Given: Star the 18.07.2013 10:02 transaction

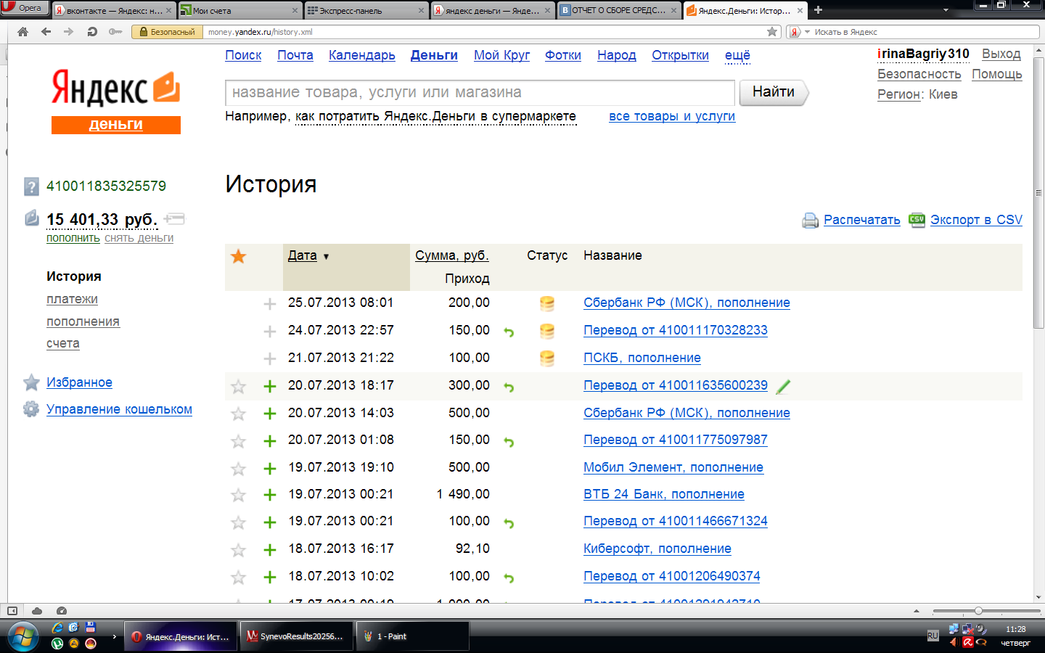Looking at the screenshot, I should coord(238,578).
